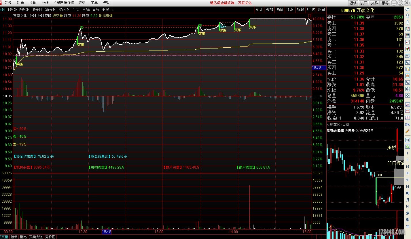Switch to 60分钟 period tab

pos(65,10)
